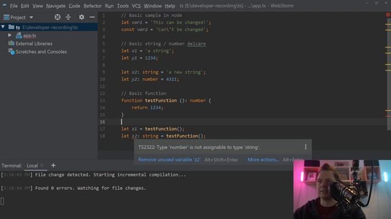This screenshot has width=391, height=219.
Task: Click the const var2 declaration line
Action: coord(164,30)
